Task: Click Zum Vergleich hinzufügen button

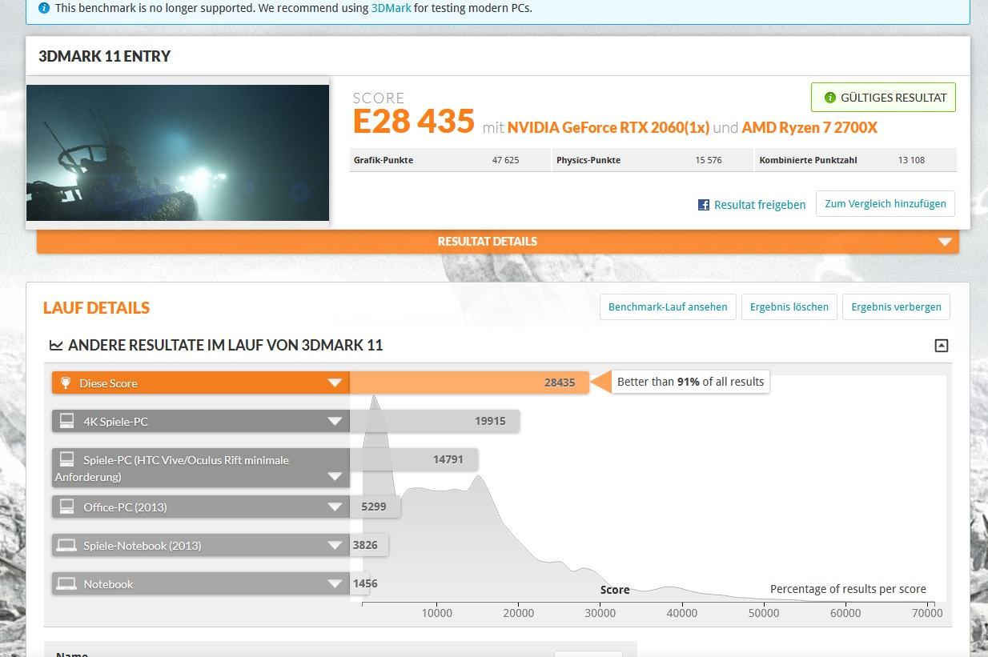Action: (886, 204)
